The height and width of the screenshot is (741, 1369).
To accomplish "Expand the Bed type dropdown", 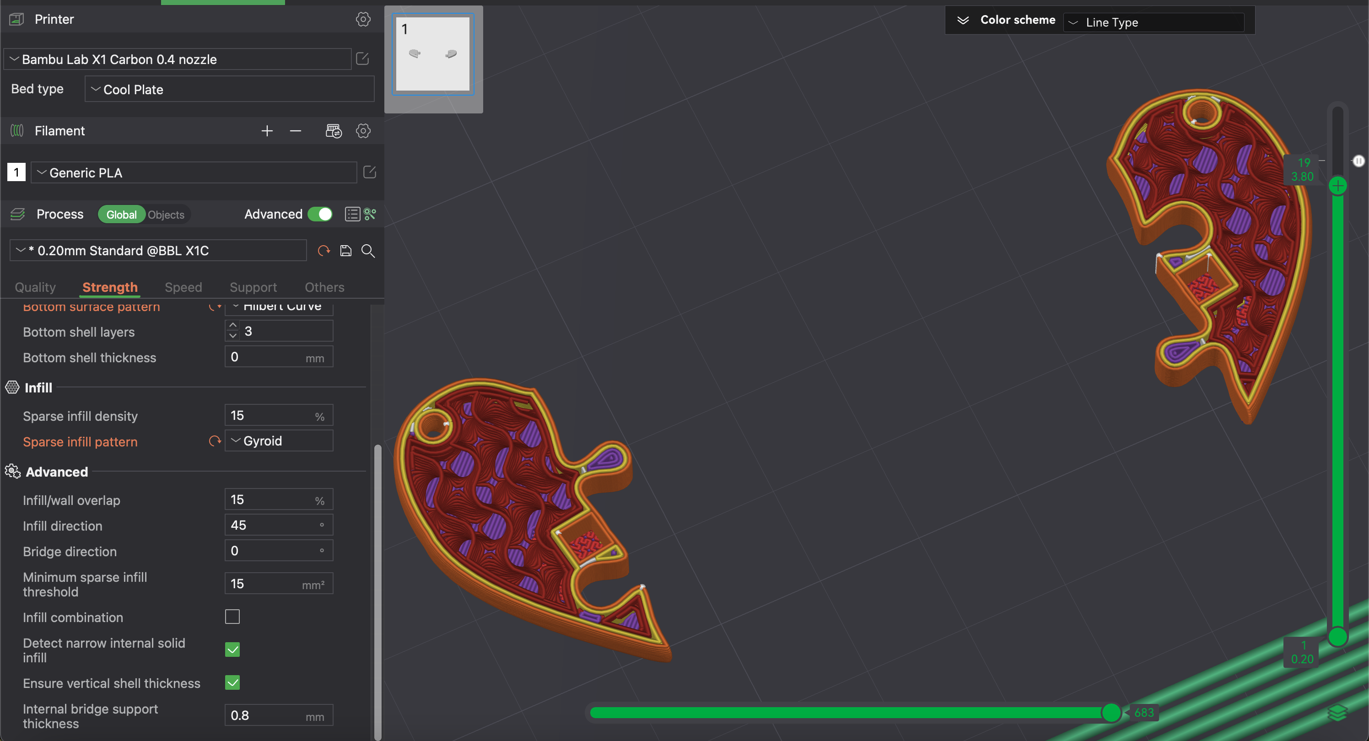I will point(229,90).
